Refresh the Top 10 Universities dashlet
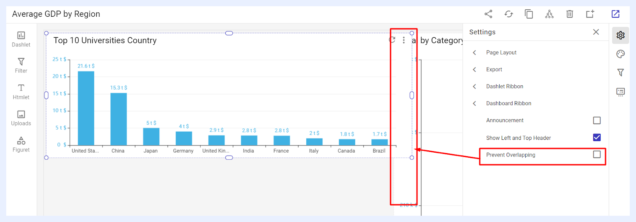The width and height of the screenshot is (636, 222). click(x=392, y=40)
